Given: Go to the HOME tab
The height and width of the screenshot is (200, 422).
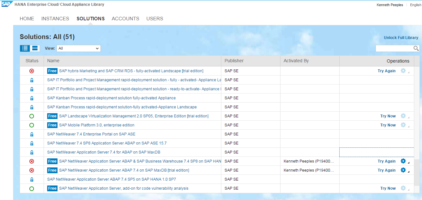Looking at the screenshot, I should point(27,19).
